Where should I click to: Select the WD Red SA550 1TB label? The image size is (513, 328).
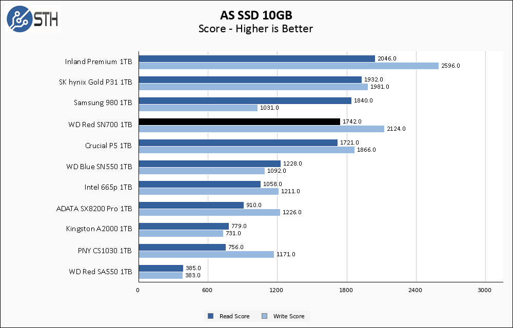click(x=101, y=272)
